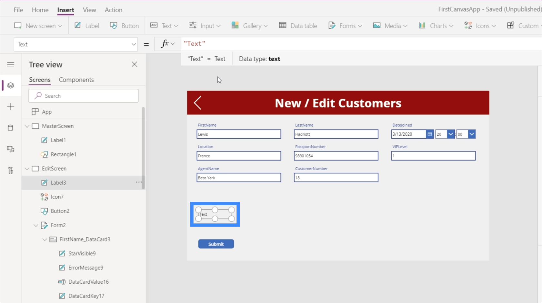Viewport: 542px width, 303px height.
Task: Click the FirstName input field
Action: [239, 134]
